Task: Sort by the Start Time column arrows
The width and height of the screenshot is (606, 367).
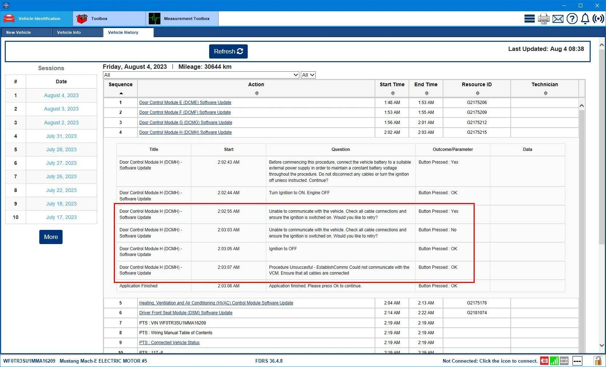Action: 393,93
